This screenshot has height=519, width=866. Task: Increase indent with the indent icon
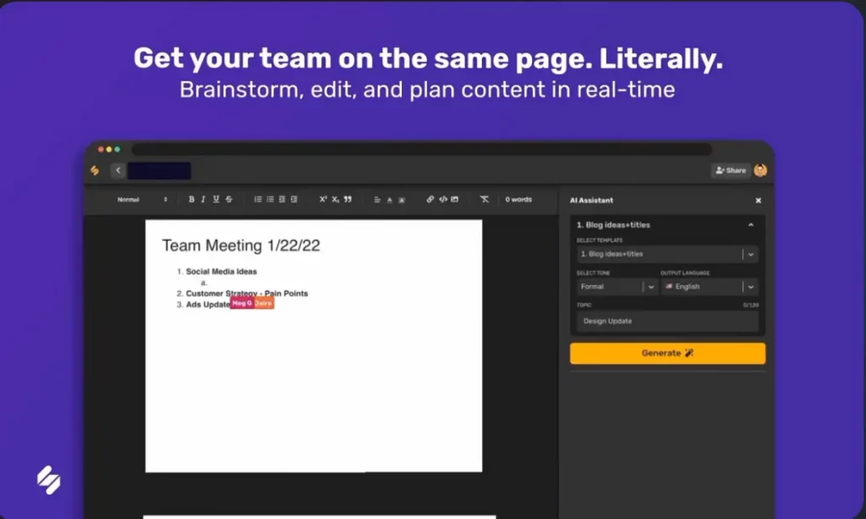[x=293, y=199]
